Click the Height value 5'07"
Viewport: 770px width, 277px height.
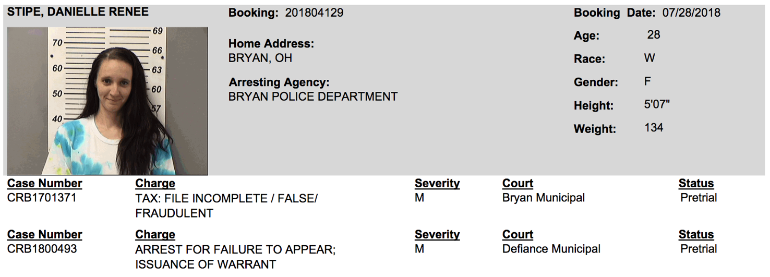[657, 104]
